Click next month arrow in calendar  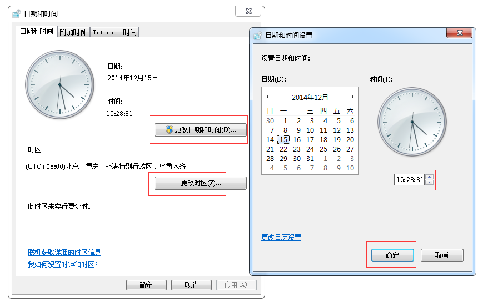click(x=352, y=97)
